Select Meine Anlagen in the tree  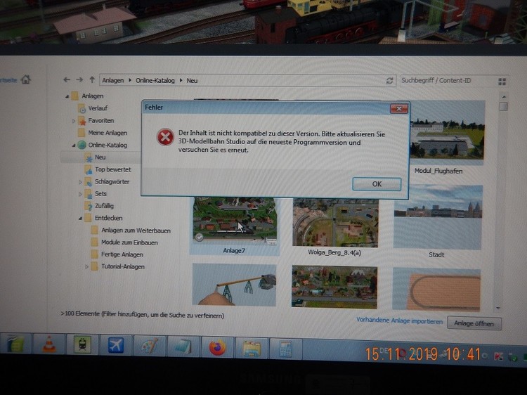click(108, 133)
